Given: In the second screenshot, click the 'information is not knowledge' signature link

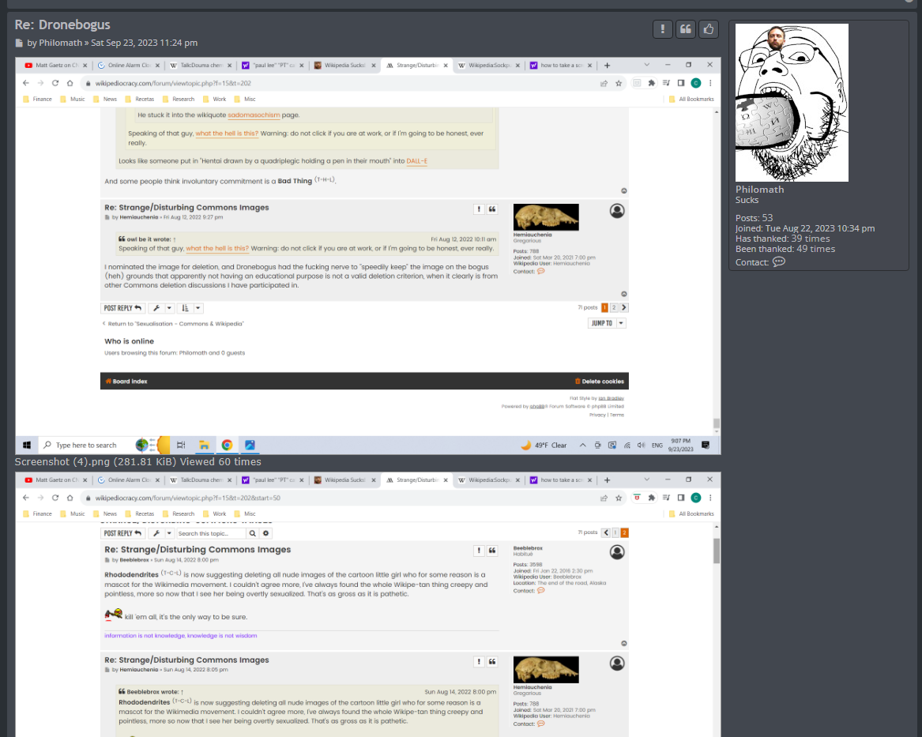Looking at the screenshot, I should pyautogui.click(x=180, y=635).
